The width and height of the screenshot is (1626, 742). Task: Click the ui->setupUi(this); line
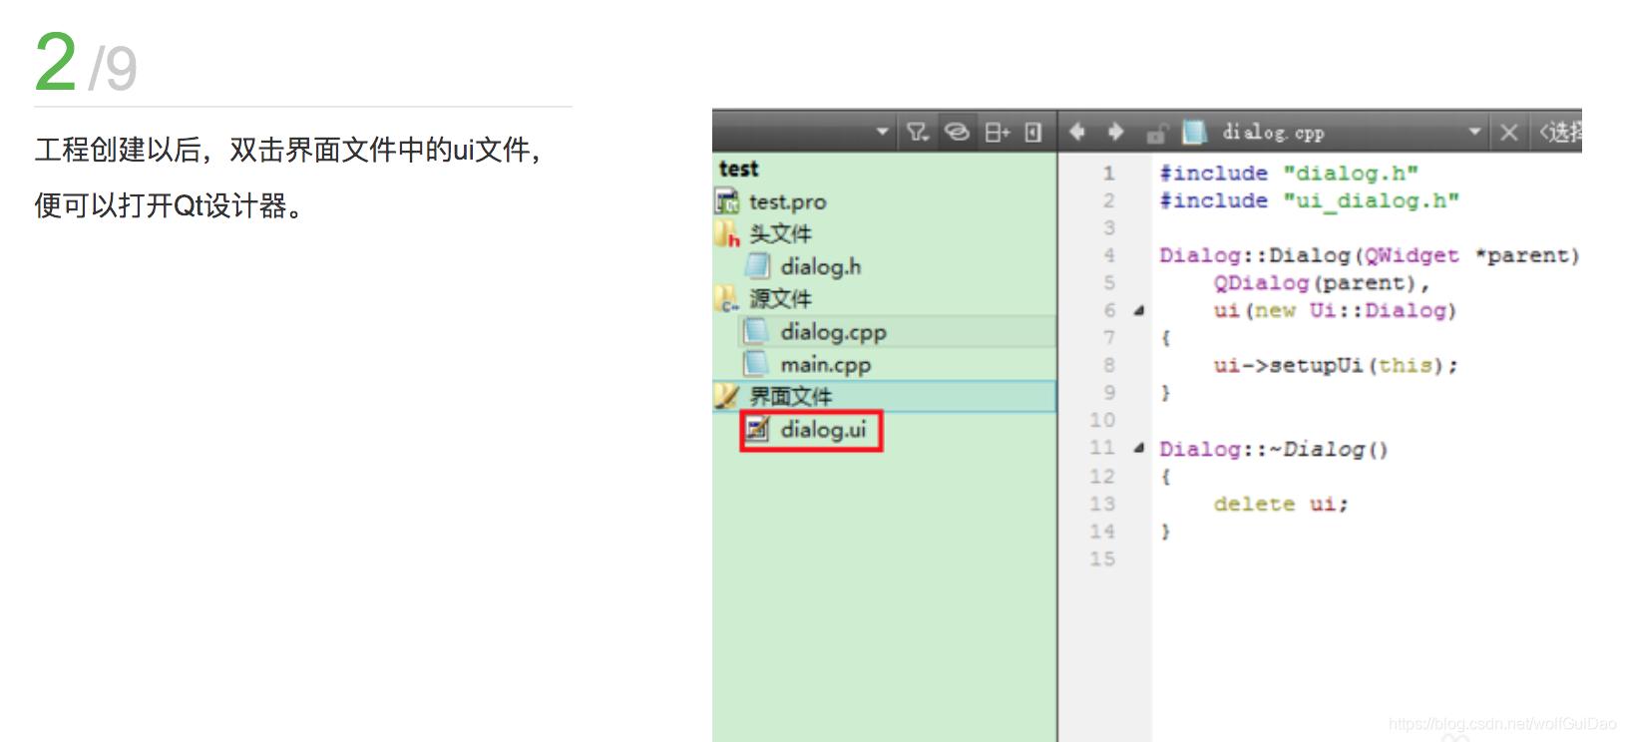1336,366
